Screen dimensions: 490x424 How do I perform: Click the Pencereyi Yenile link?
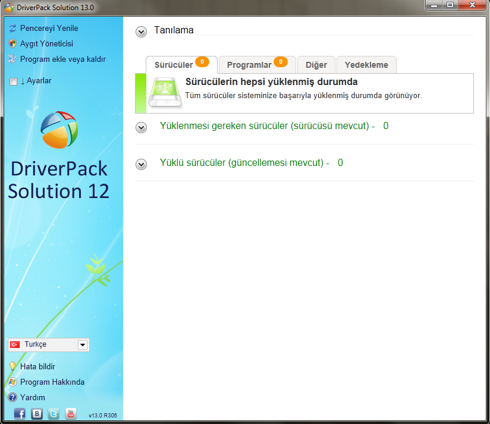(x=49, y=28)
